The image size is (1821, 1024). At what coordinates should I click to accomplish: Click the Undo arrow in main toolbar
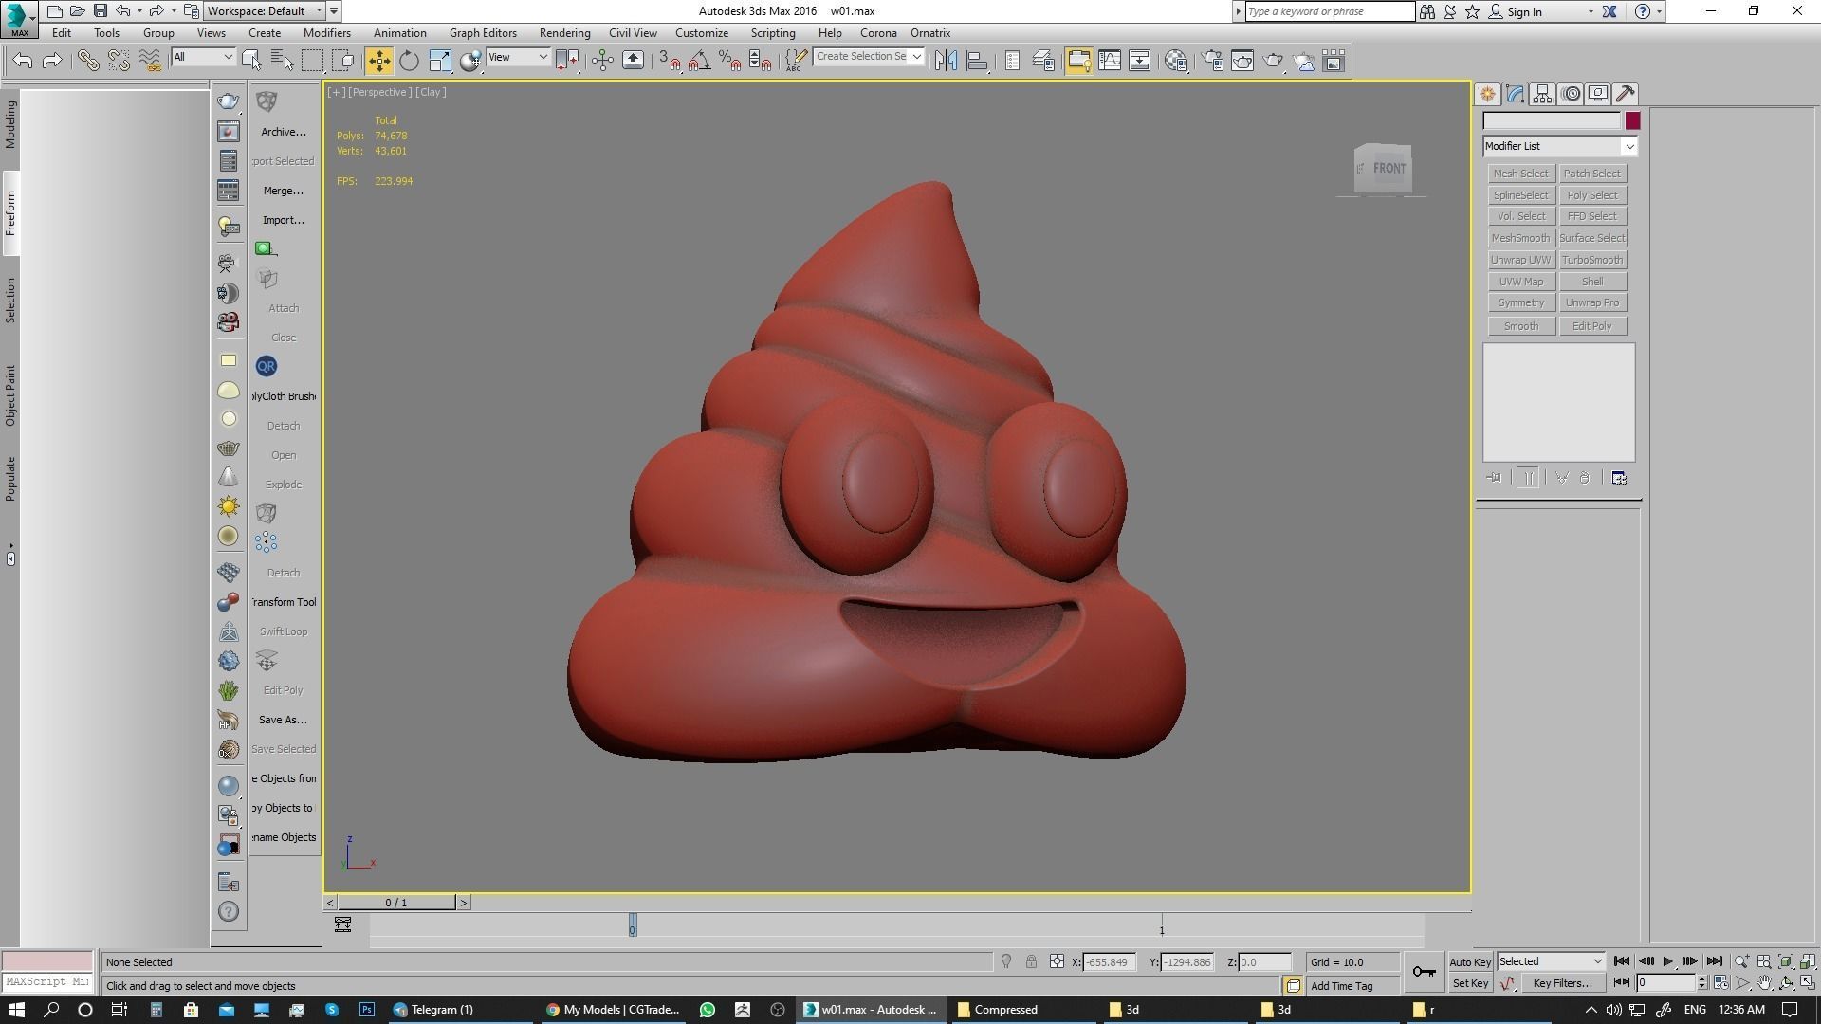coord(23,61)
